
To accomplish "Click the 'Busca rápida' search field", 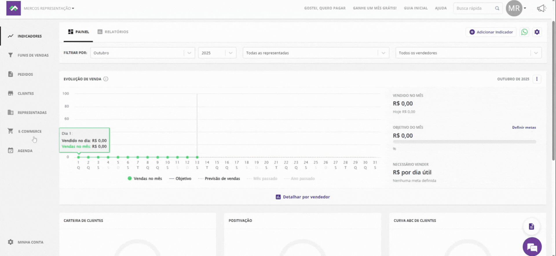I will pyautogui.click(x=474, y=8).
